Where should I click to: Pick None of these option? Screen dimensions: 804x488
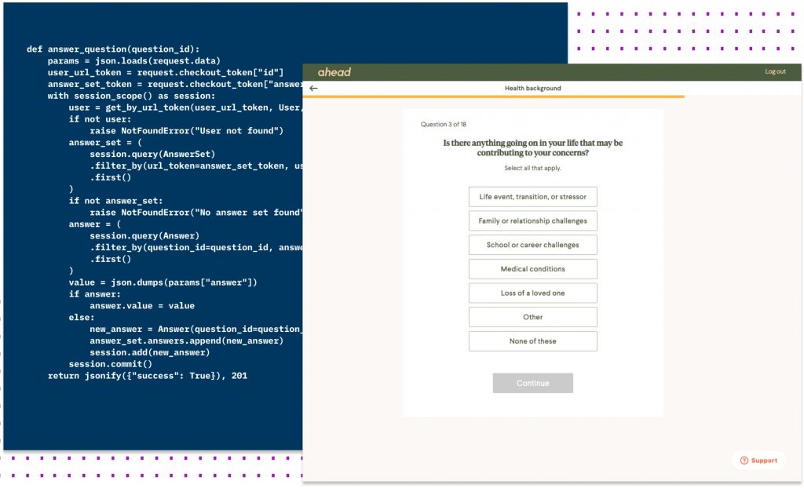click(x=533, y=341)
